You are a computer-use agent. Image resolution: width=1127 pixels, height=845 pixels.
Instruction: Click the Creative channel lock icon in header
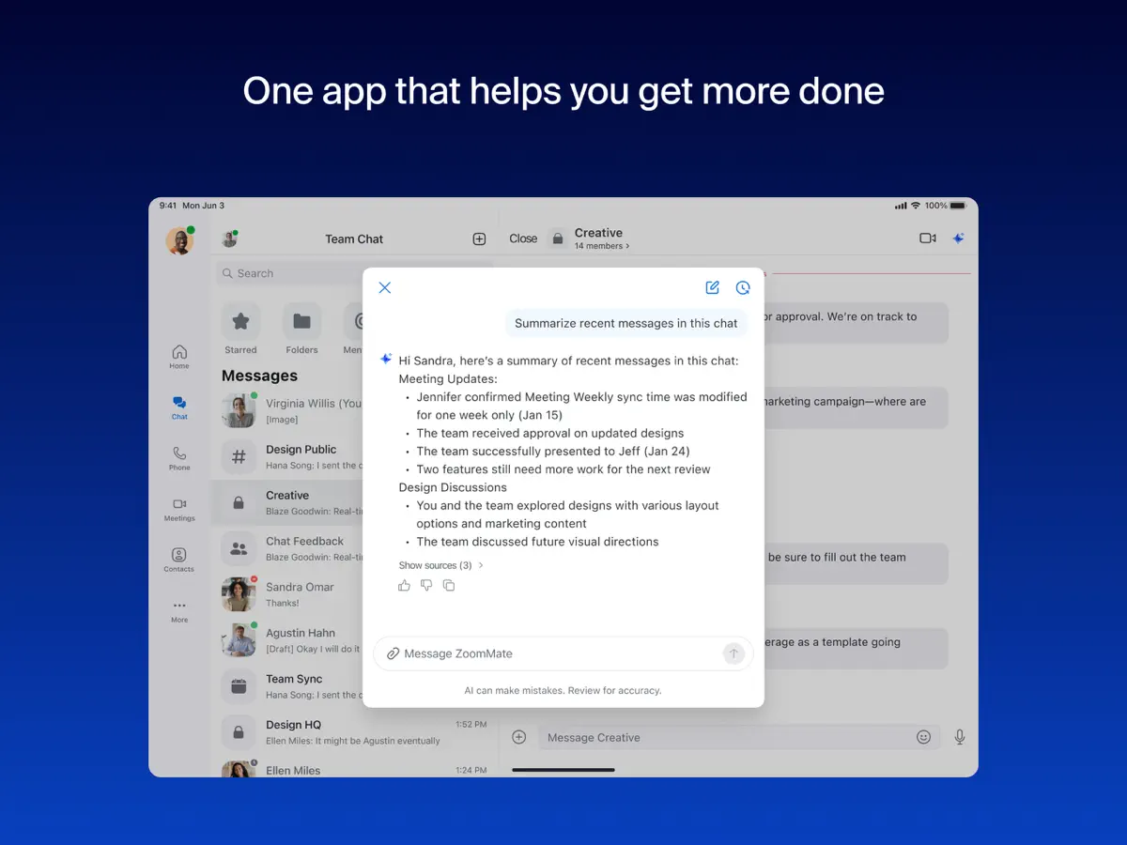pos(558,238)
